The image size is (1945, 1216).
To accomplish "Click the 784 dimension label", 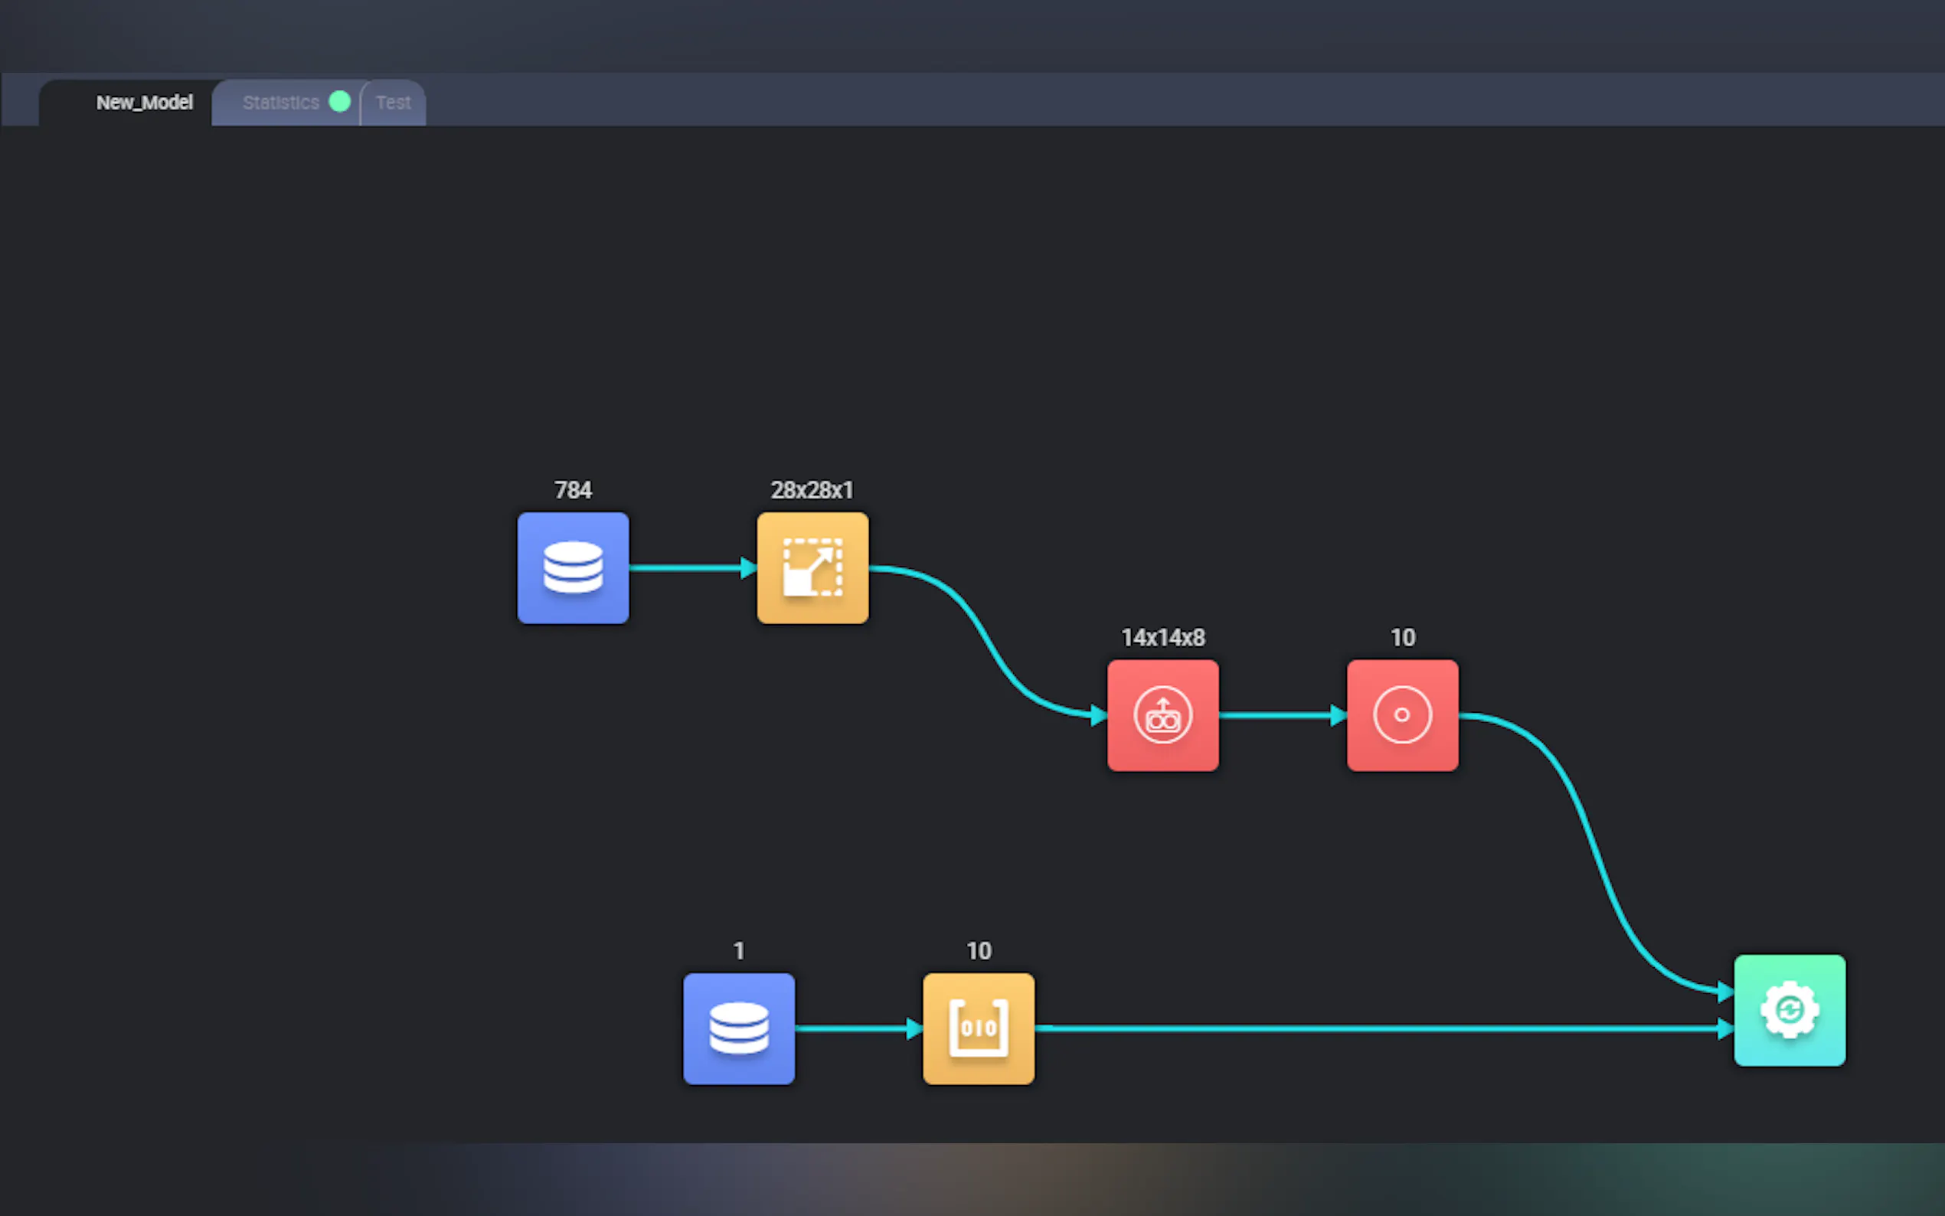I will pos(573,490).
